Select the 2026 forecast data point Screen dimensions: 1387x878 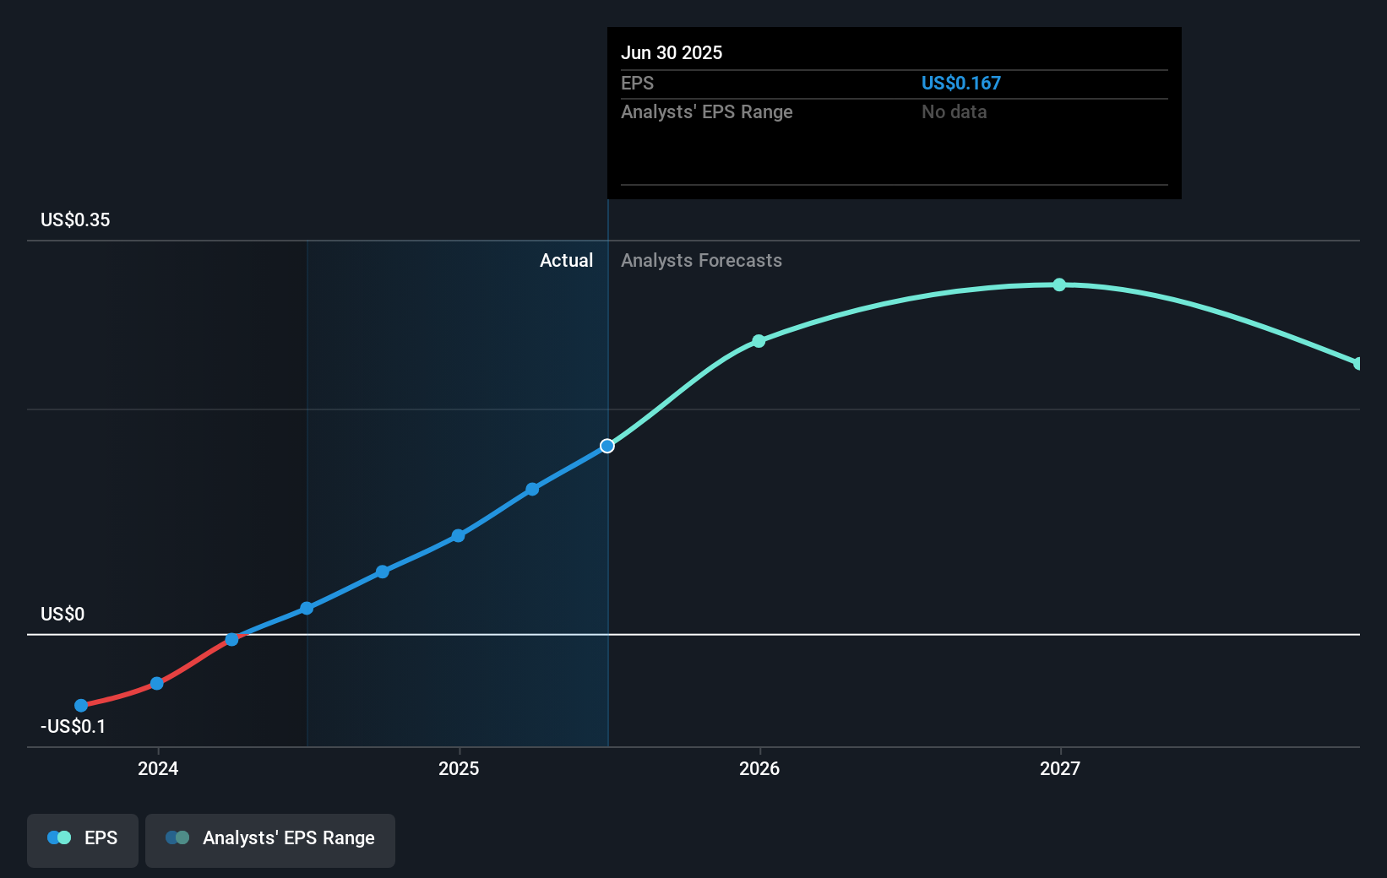[759, 341]
